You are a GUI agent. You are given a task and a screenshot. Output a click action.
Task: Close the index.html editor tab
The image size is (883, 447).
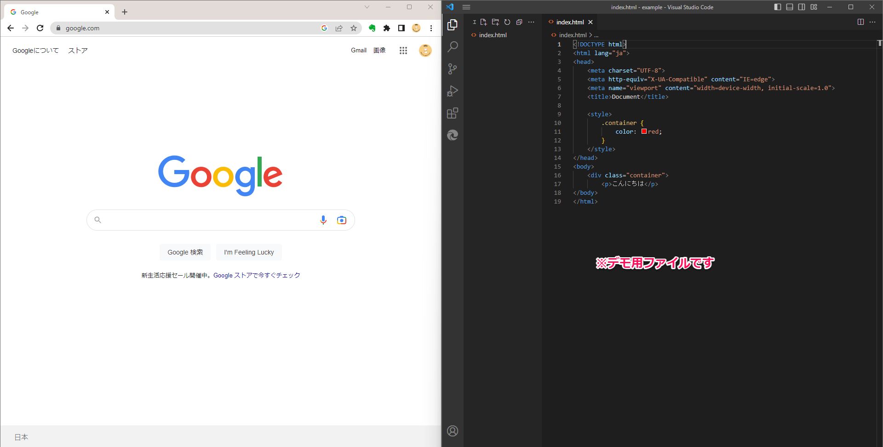point(591,22)
